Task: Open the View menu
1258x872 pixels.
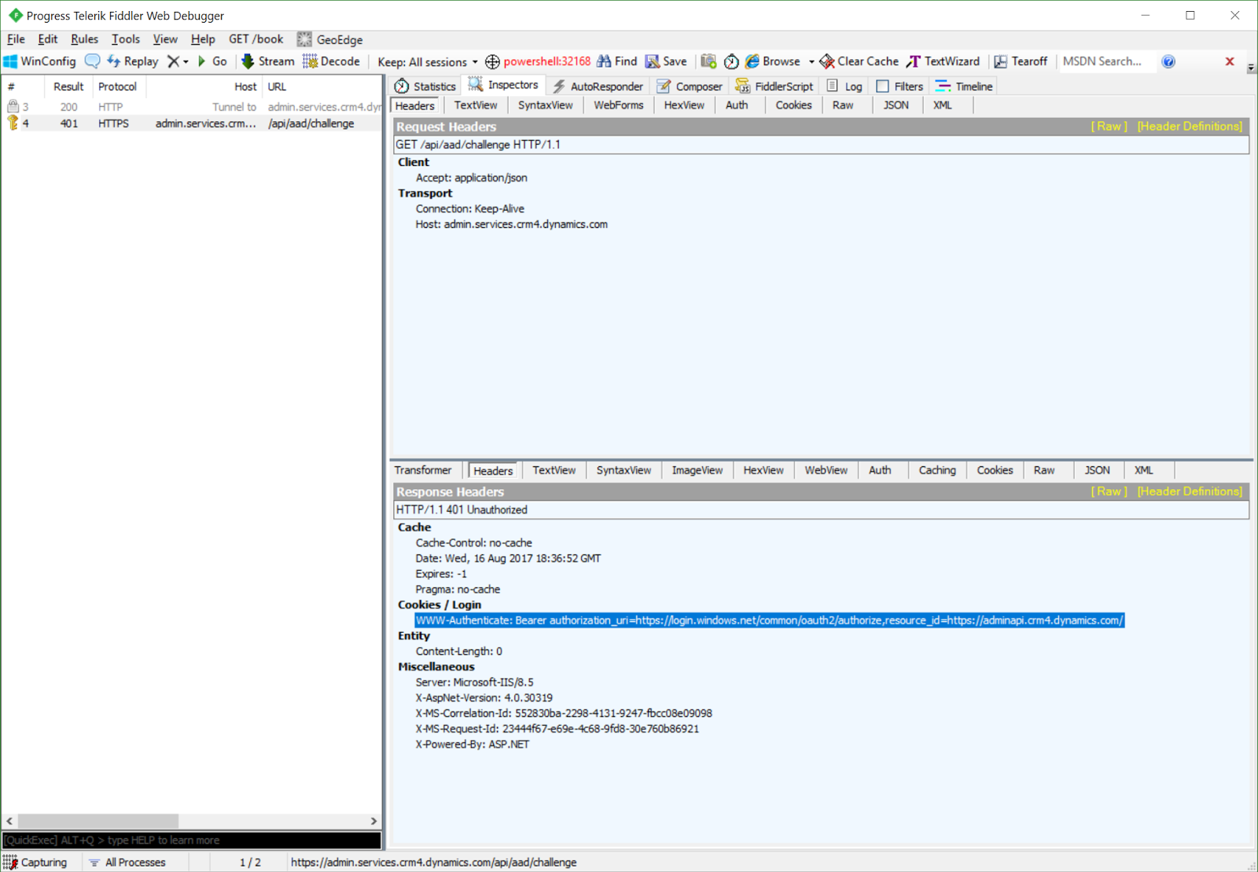Action: 165,39
